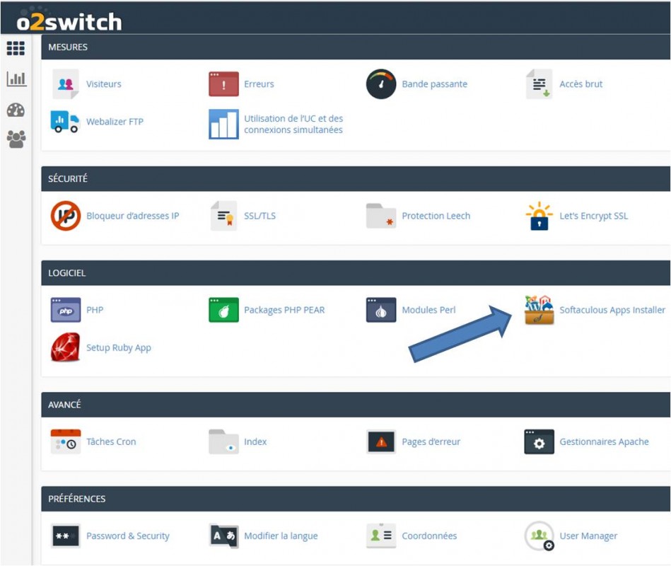Image resolution: width=671 pixels, height=566 pixels.
Task: Open the Modules Perl onion icon
Action: click(381, 310)
